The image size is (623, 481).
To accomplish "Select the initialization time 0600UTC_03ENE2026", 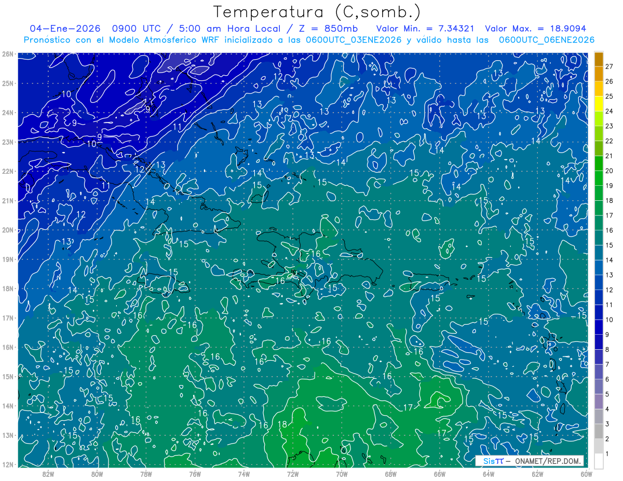I will click(354, 40).
